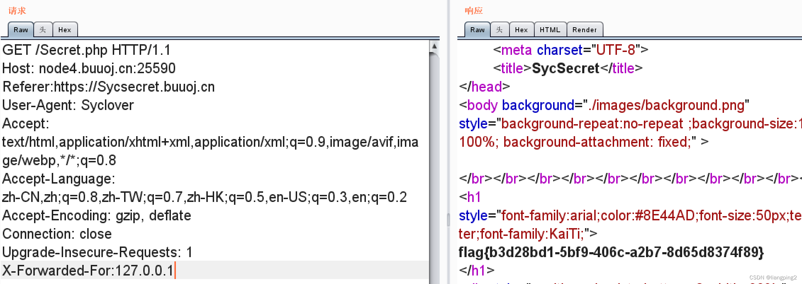Click the closing </head> tag in the response
The image size is (802, 284).
[484, 87]
